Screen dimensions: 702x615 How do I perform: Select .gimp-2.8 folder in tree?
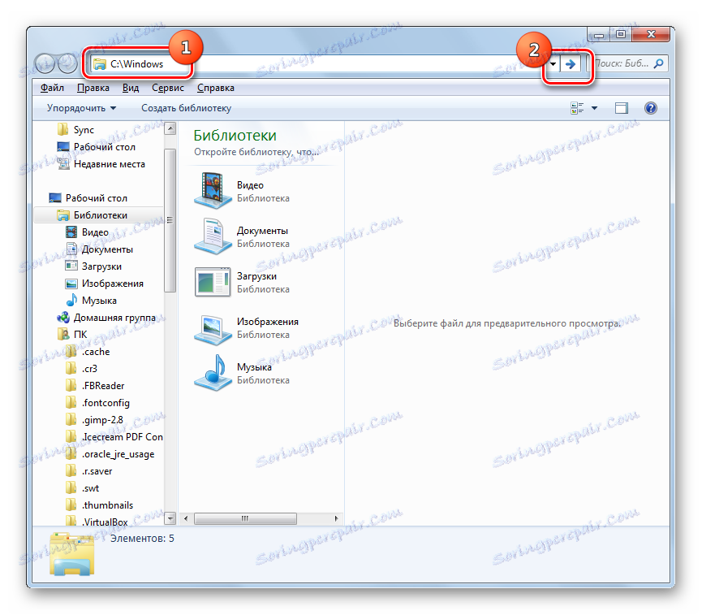(x=94, y=420)
